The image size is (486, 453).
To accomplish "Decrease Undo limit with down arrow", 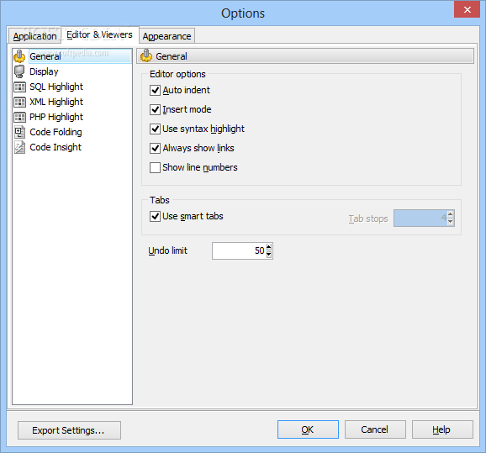I will [269, 255].
